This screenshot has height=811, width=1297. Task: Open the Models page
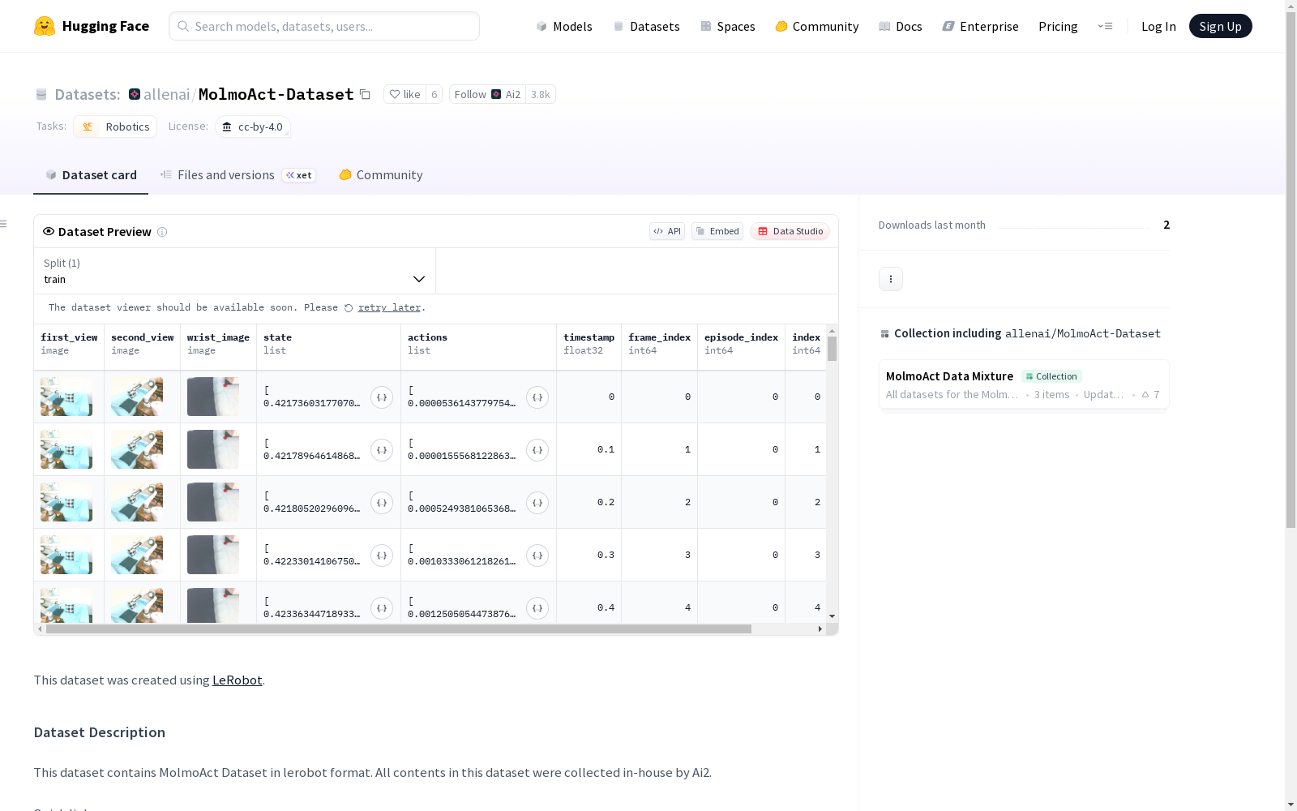[564, 26]
